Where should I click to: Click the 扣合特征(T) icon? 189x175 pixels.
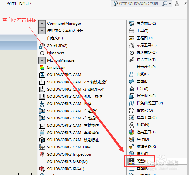[132, 60]
